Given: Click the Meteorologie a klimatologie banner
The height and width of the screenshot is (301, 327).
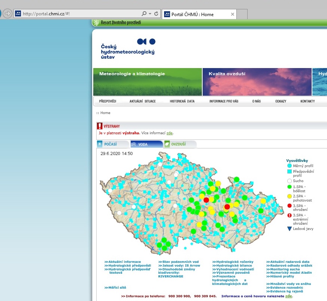Looking at the screenshot, I should [x=148, y=82].
